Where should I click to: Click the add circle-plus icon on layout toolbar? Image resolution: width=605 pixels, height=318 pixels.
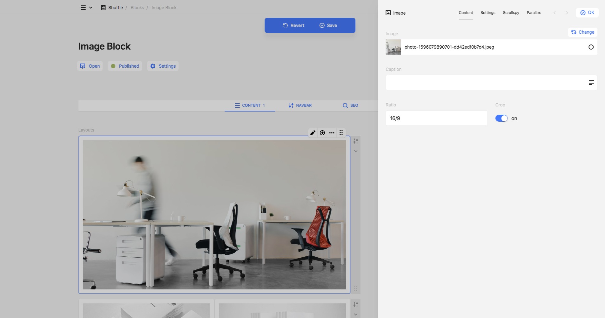point(322,133)
